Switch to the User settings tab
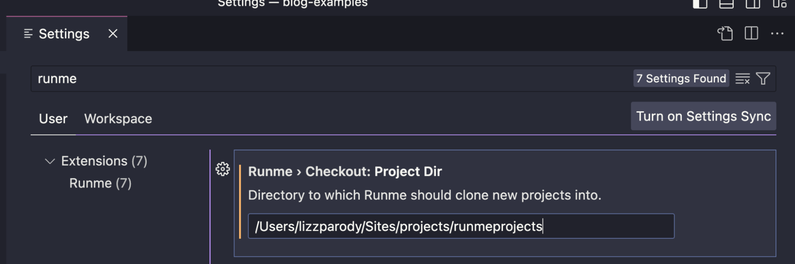Image resolution: width=795 pixels, height=264 pixels. [x=53, y=119]
